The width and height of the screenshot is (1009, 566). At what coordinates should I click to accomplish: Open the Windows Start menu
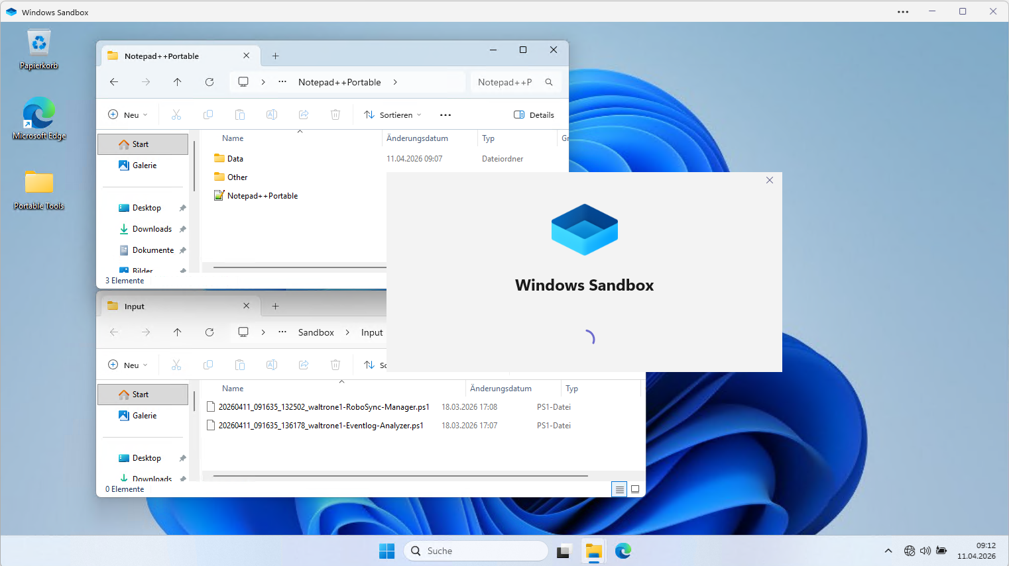[x=386, y=551]
